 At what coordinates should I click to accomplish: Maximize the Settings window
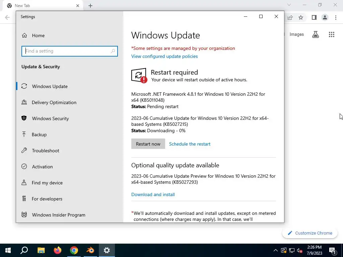click(261, 17)
